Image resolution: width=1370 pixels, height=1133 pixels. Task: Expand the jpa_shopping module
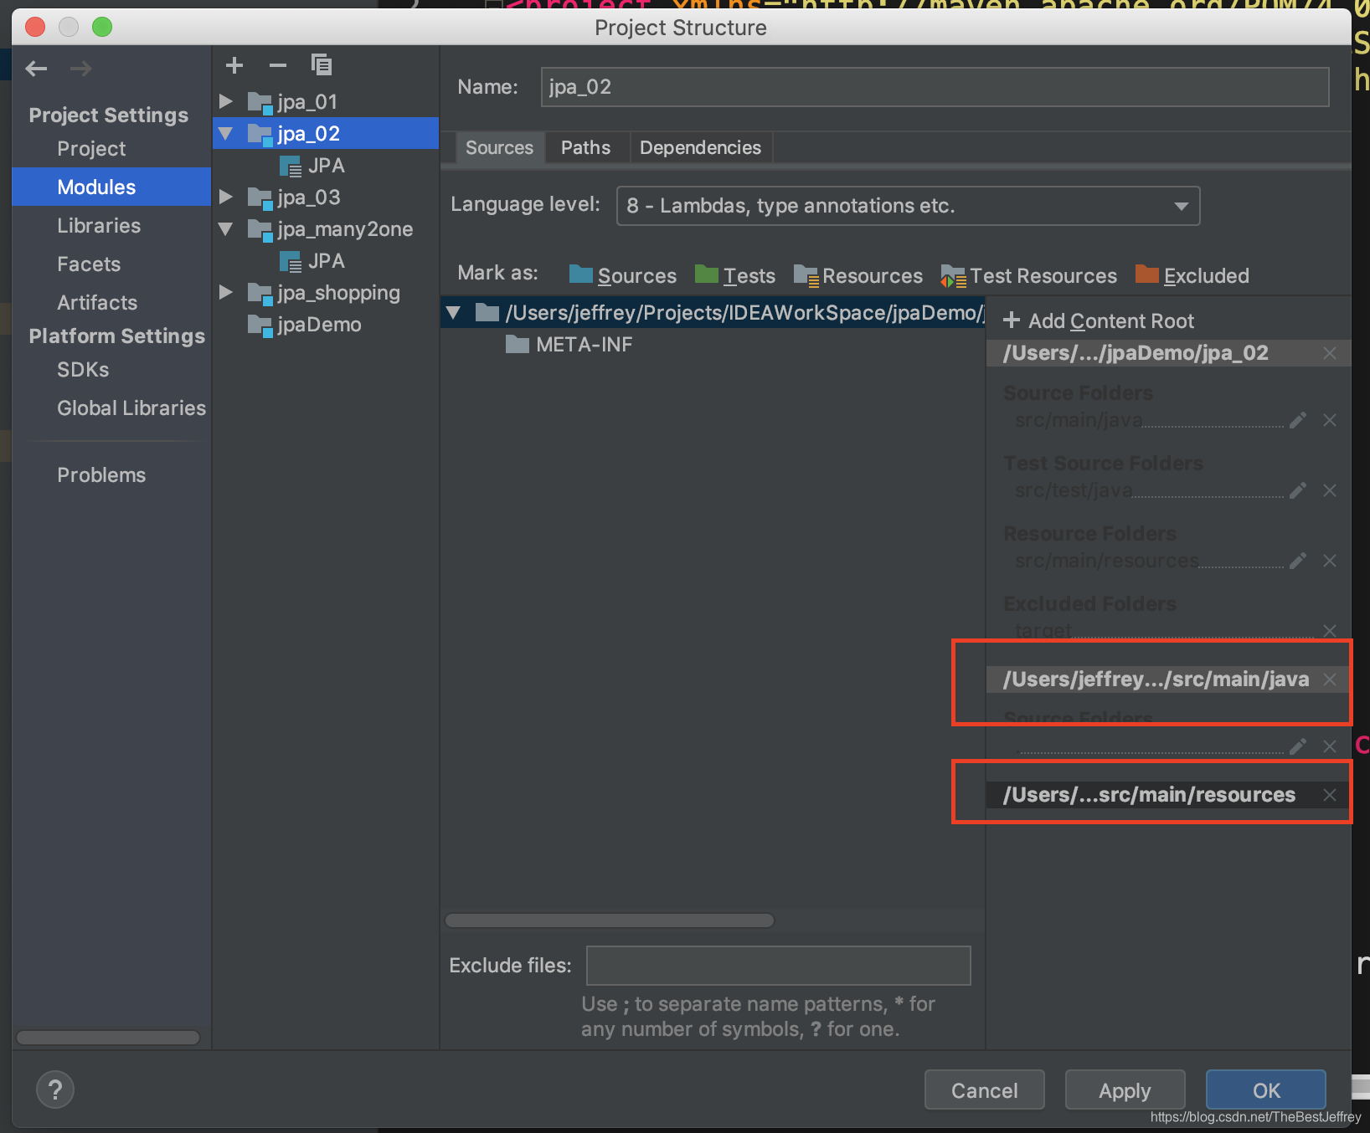(225, 292)
